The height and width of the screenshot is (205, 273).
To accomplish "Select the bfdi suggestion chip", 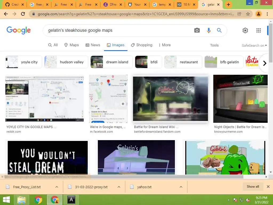I will click(148, 62).
